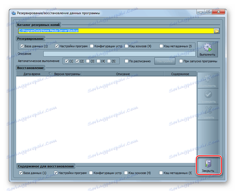Enable Конфигурации устройств in Содержимое для восстановления
This screenshot has height=191, width=236.
[x=91, y=173]
